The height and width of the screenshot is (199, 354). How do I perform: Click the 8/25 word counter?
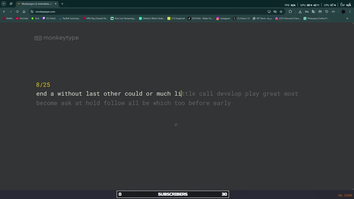(43, 85)
